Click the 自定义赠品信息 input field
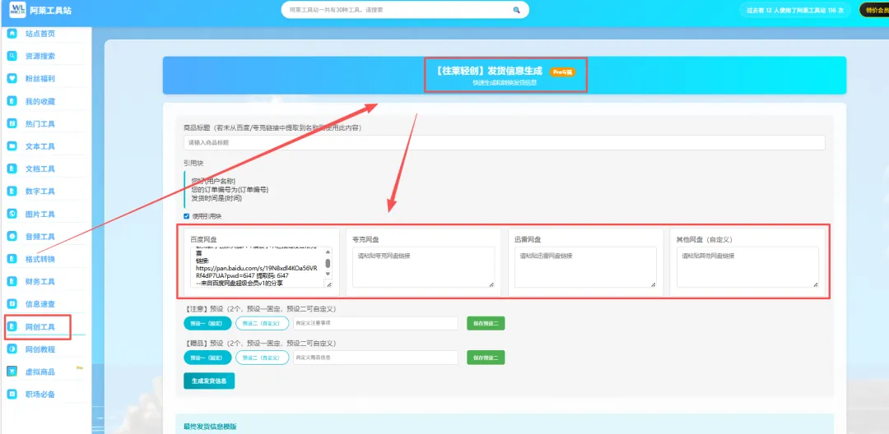This screenshot has height=434, width=889. (x=375, y=358)
